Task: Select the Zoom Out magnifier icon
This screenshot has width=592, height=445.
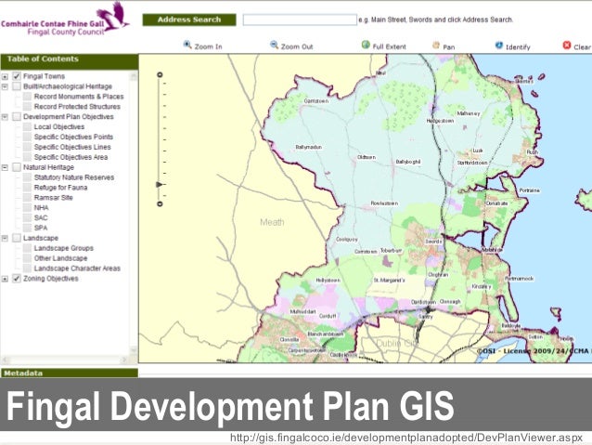Action: click(x=274, y=45)
